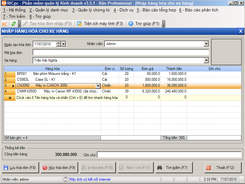245x184 pixels.
Task: Open the Tiện ích máy tính (F3) icon
Action: point(79,24)
